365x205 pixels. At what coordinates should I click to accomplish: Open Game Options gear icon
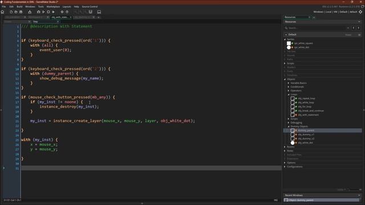[62, 12]
